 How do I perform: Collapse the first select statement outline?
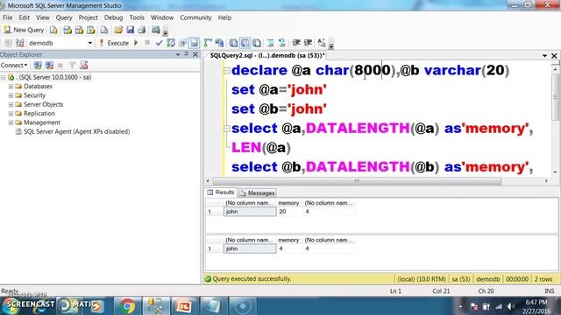click(x=226, y=129)
